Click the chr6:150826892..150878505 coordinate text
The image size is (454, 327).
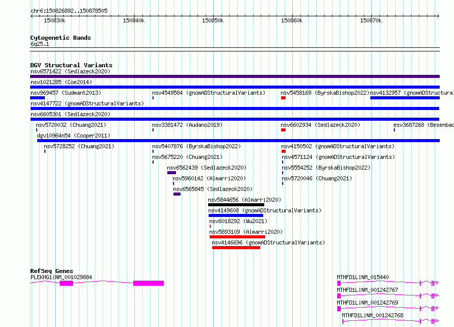(69, 11)
